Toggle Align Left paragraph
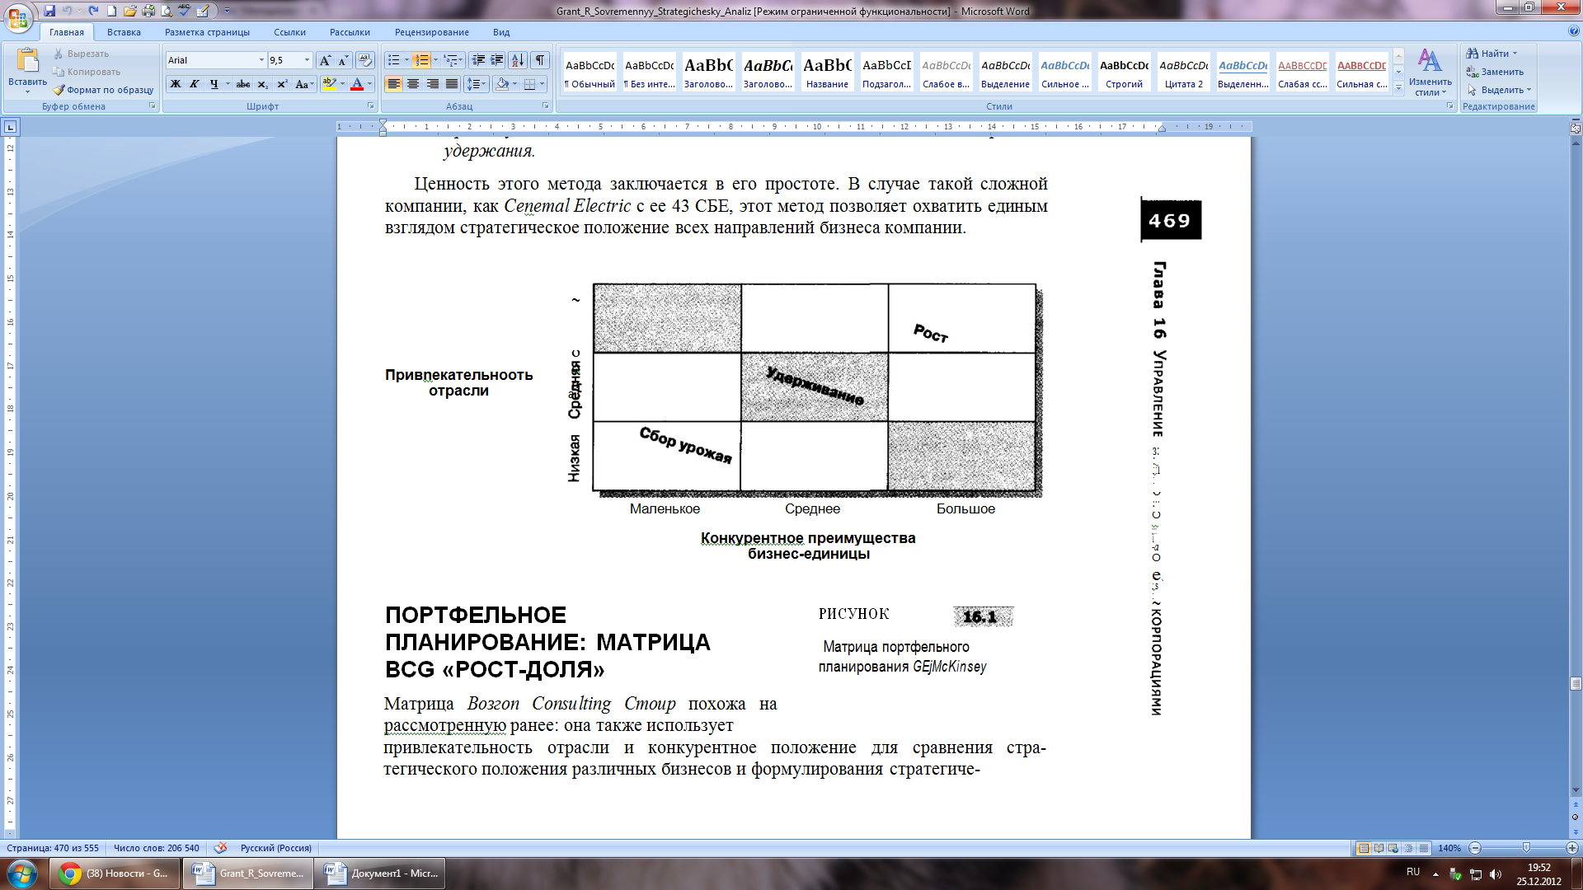1583x890 pixels. [393, 84]
